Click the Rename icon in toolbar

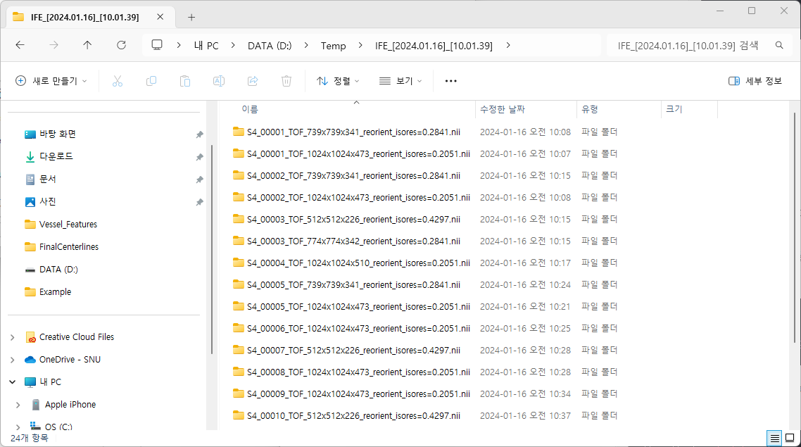point(219,81)
